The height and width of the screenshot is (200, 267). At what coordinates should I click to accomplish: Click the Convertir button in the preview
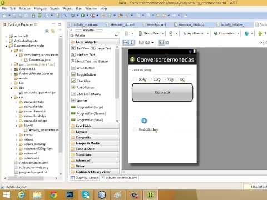(x=162, y=92)
